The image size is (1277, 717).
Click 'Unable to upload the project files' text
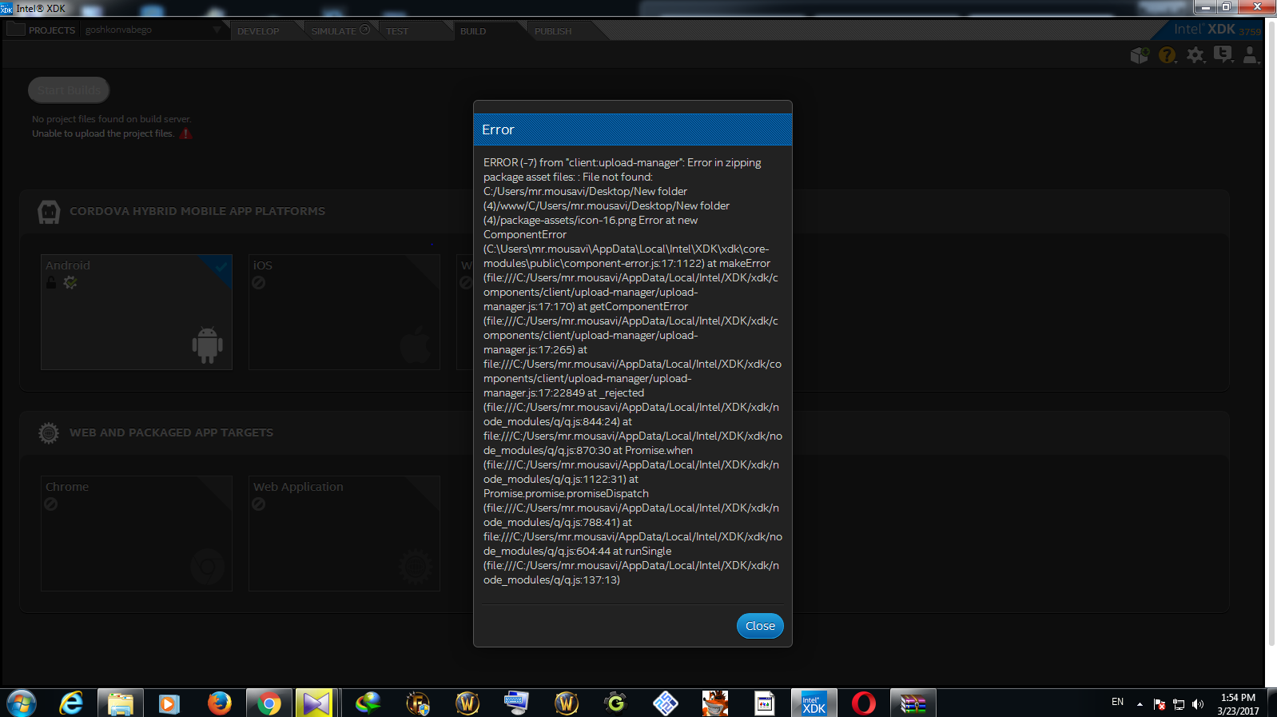click(x=103, y=133)
